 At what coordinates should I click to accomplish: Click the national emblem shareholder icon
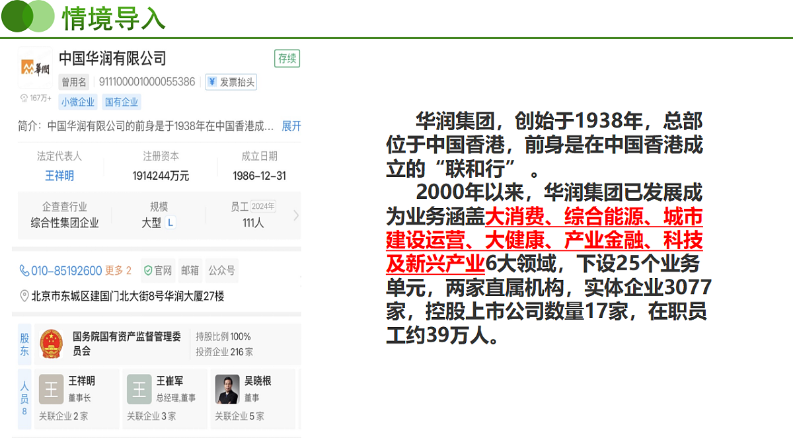point(51,344)
